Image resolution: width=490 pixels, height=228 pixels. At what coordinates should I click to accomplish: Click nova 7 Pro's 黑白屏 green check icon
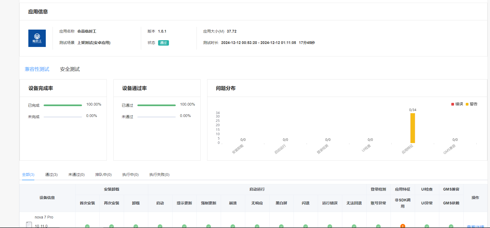[x=281, y=226]
